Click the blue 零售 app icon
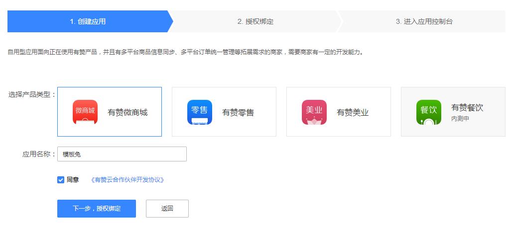 pos(200,112)
